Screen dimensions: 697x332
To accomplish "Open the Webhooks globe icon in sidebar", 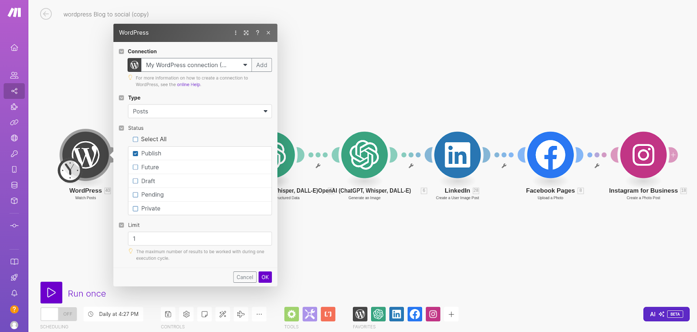I will click(x=14, y=138).
